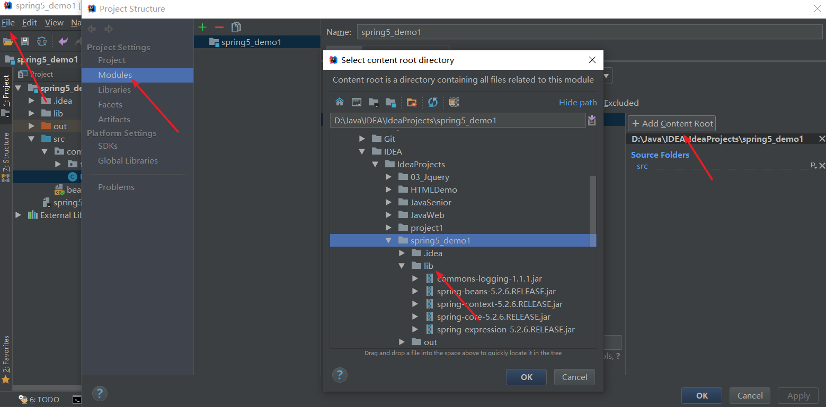This screenshot has height=407, width=826.
Task: Click the red minus to remove module
Action: coord(219,27)
